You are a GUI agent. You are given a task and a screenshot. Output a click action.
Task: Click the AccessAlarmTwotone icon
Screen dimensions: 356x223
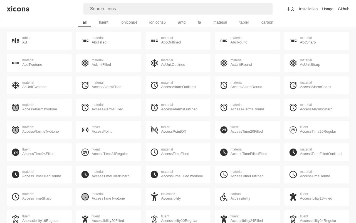(x=16, y=108)
